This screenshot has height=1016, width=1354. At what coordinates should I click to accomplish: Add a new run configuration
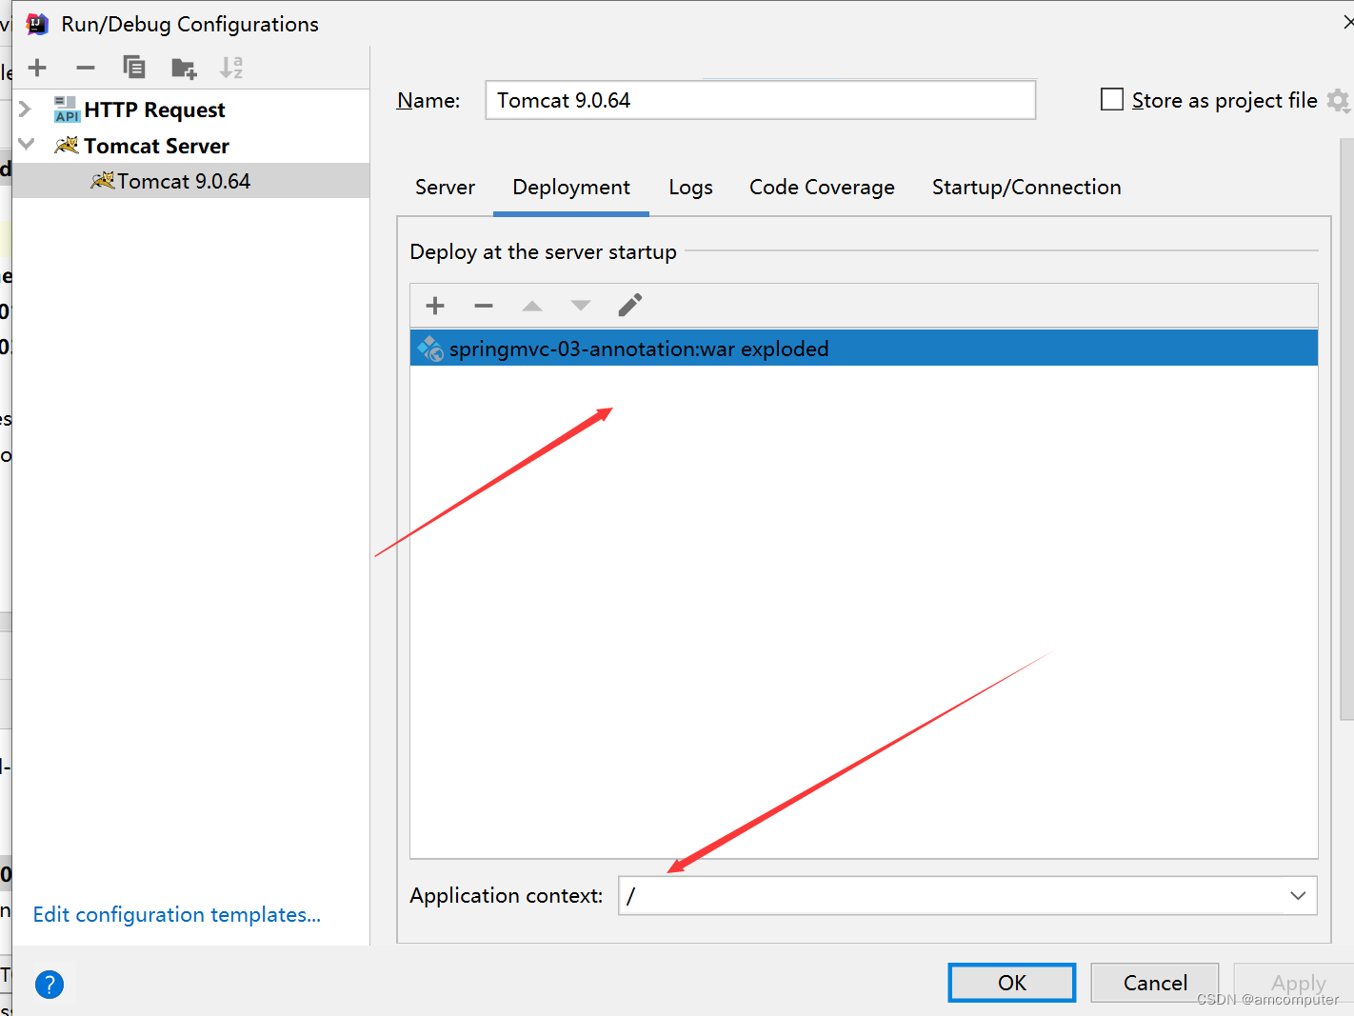pos(38,68)
